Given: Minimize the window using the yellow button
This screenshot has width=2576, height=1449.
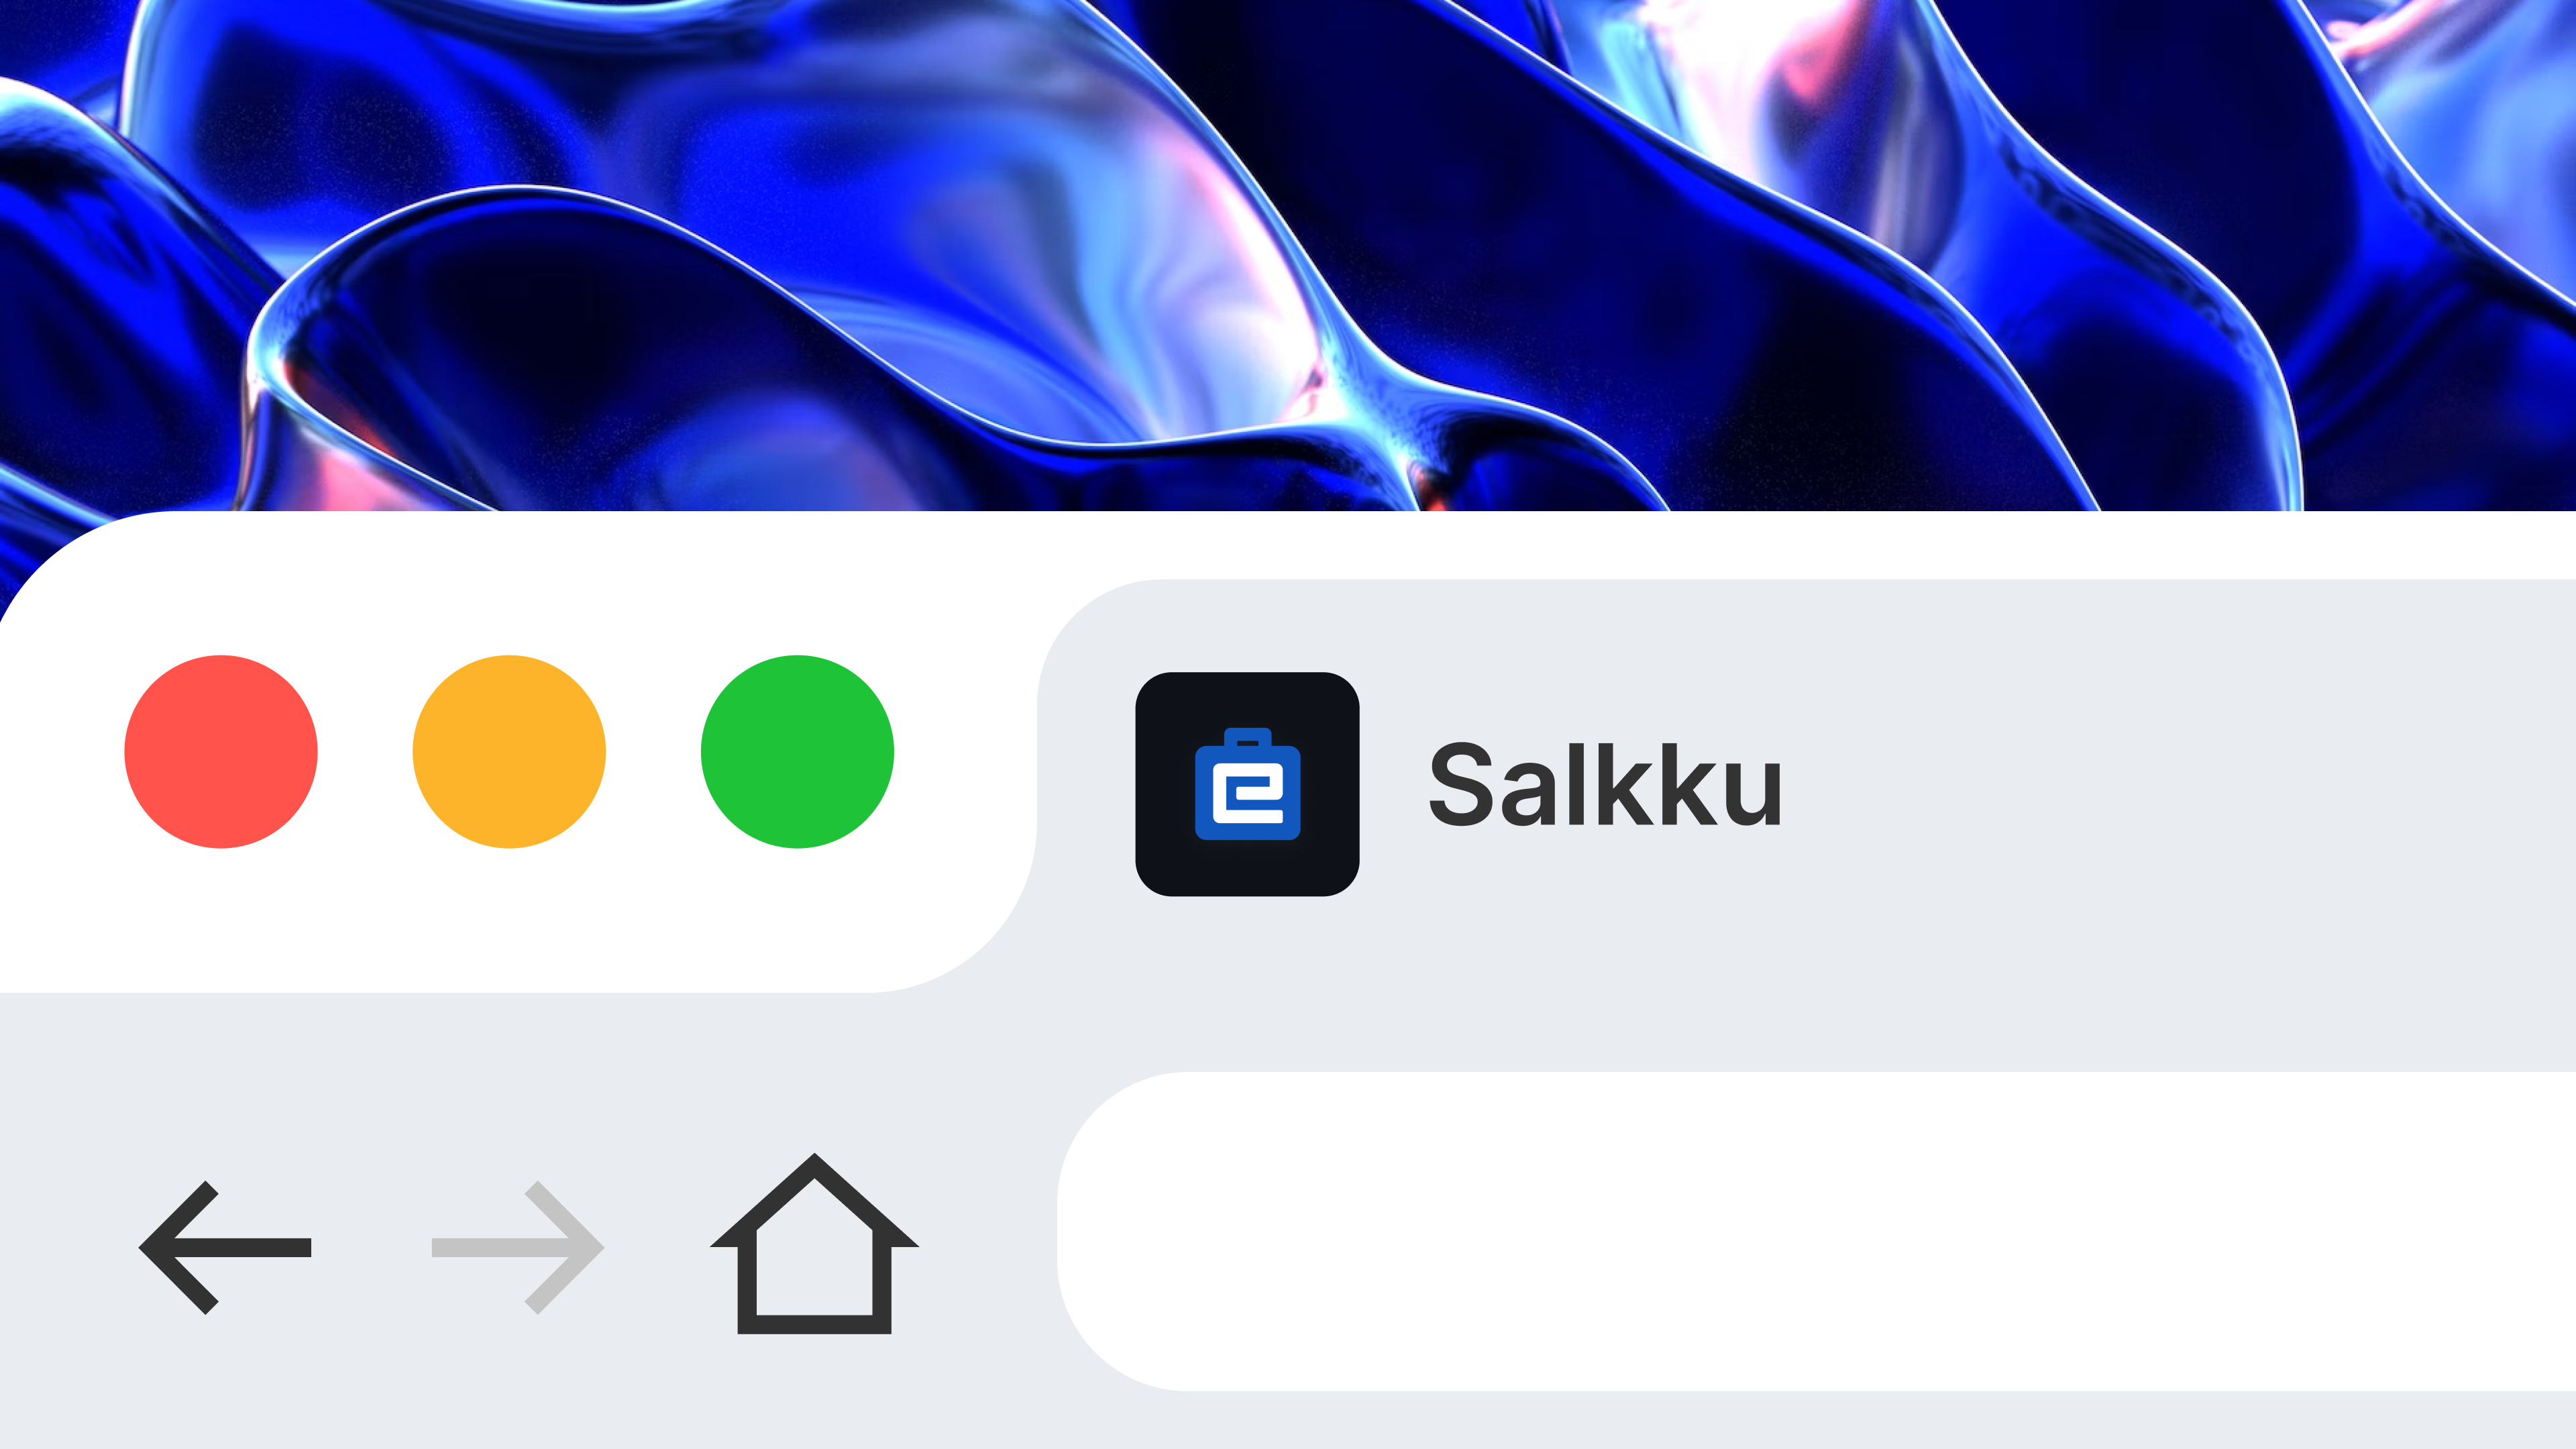Looking at the screenshot, I should tap(509, 752).
